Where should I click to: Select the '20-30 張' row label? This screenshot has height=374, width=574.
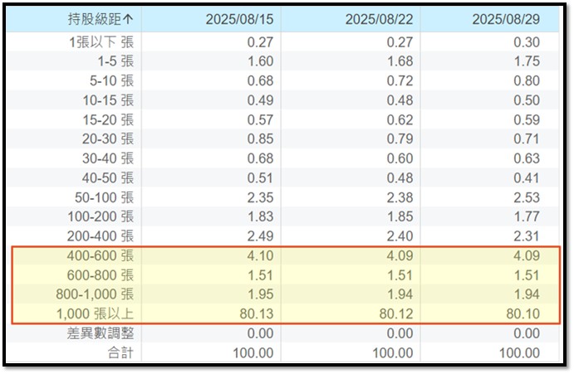(108, 139)
